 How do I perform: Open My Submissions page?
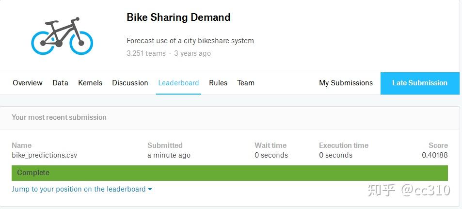[x=346, y=83]
